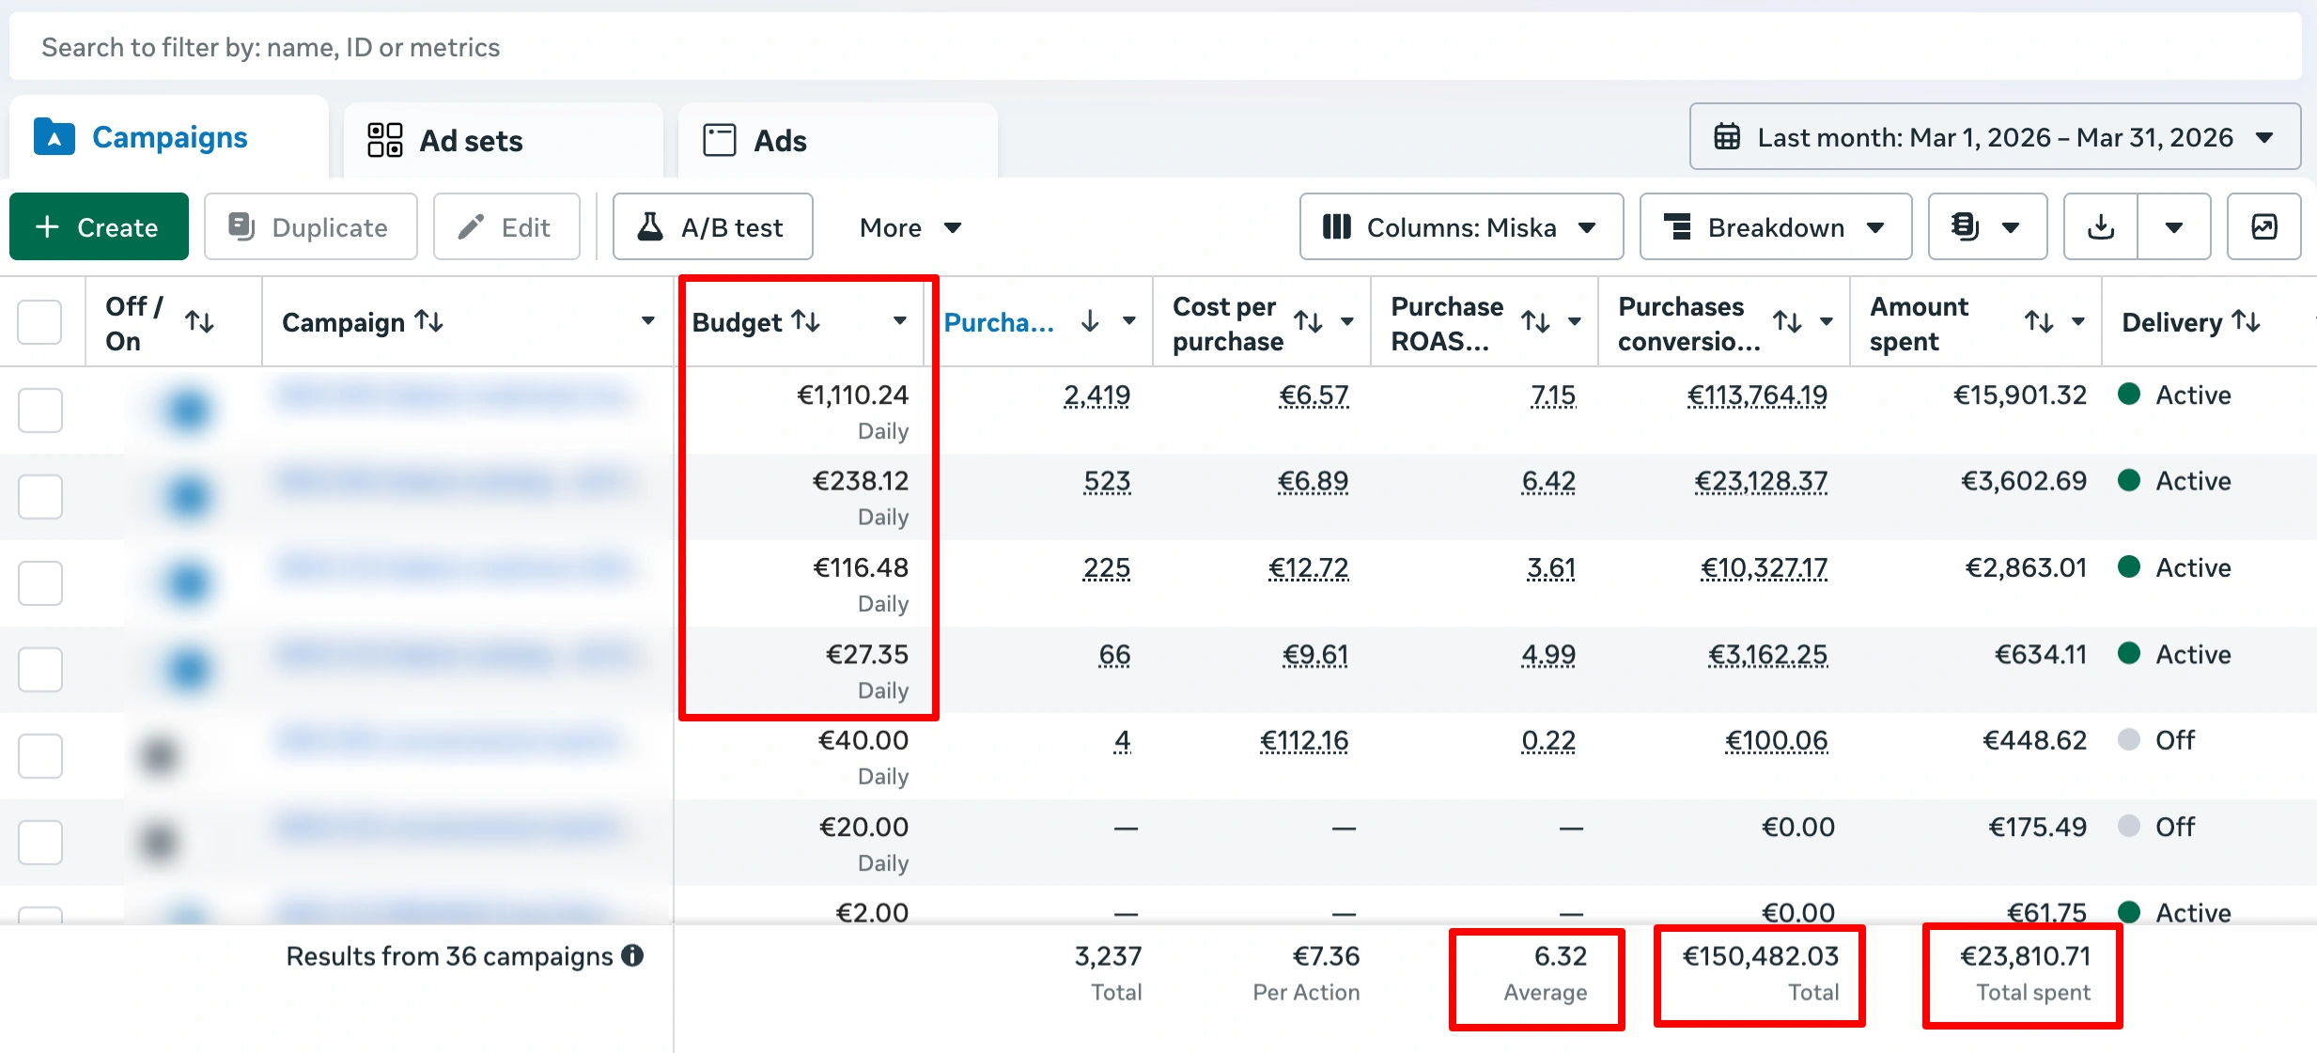Click the charts view icon button
This screenshot has height=1053, width=2317.
click(2263, 227)
